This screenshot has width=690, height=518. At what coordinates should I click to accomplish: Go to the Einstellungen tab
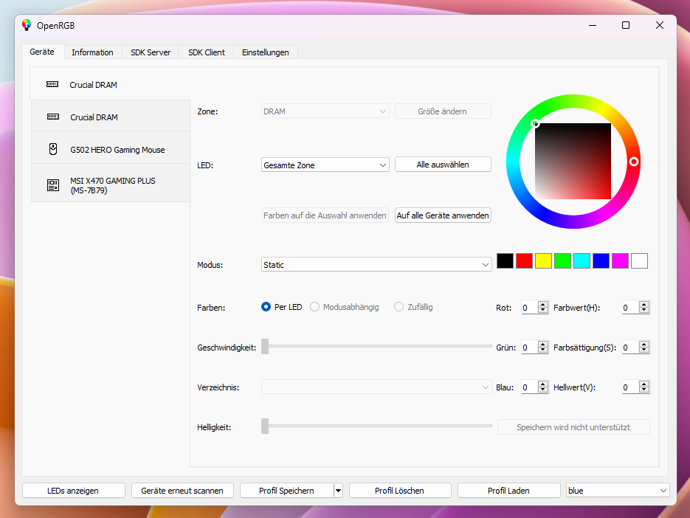click(x=266, y=52)
